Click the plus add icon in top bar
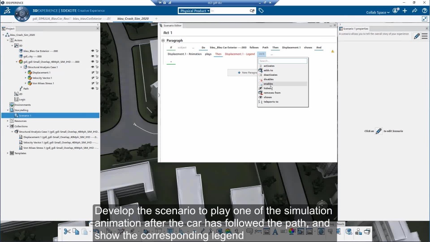The image size is (430, 242). pos(405,11)
